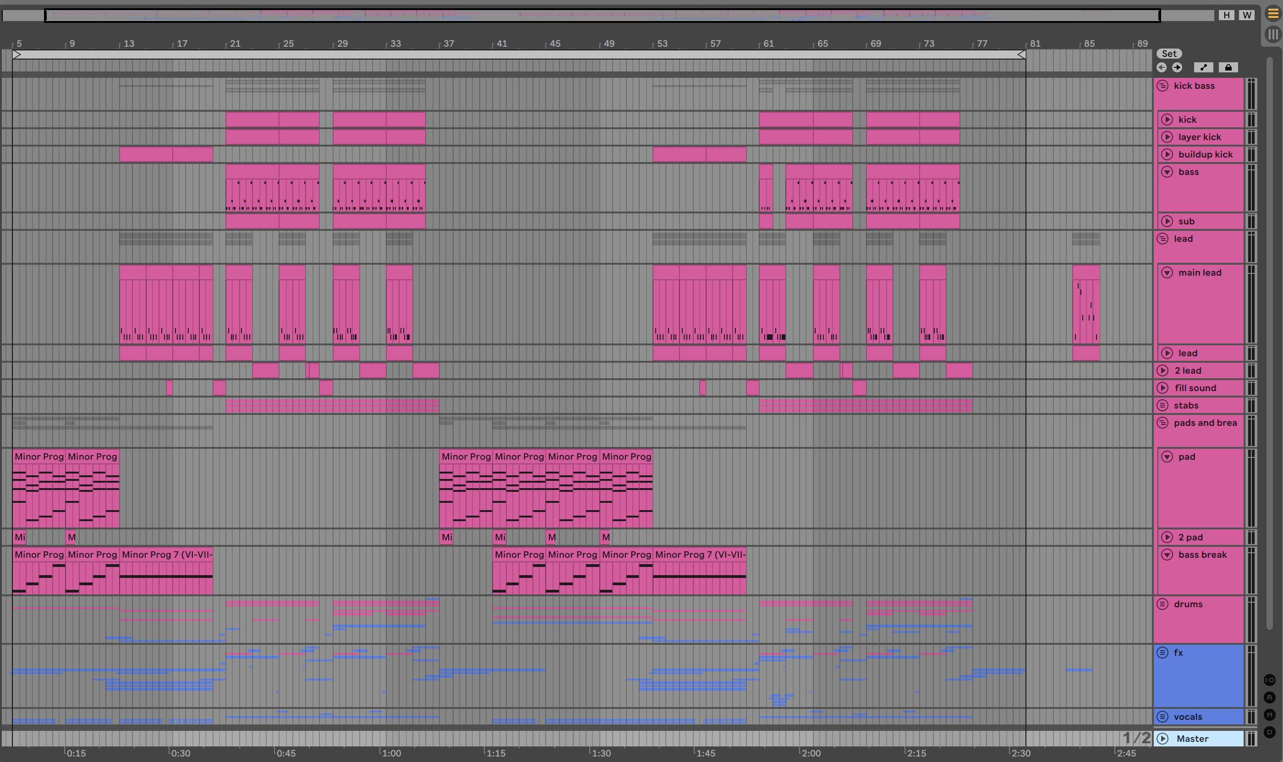The image size is (1283, 762).
Task: Select the Minor Prog 7 bass break clip
Action: click(x=166, y=555)
